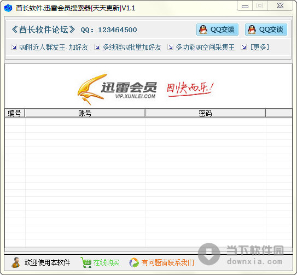Click the circular arrows contact icon
This screenshot has height=275, width=297.
[134, 262]
